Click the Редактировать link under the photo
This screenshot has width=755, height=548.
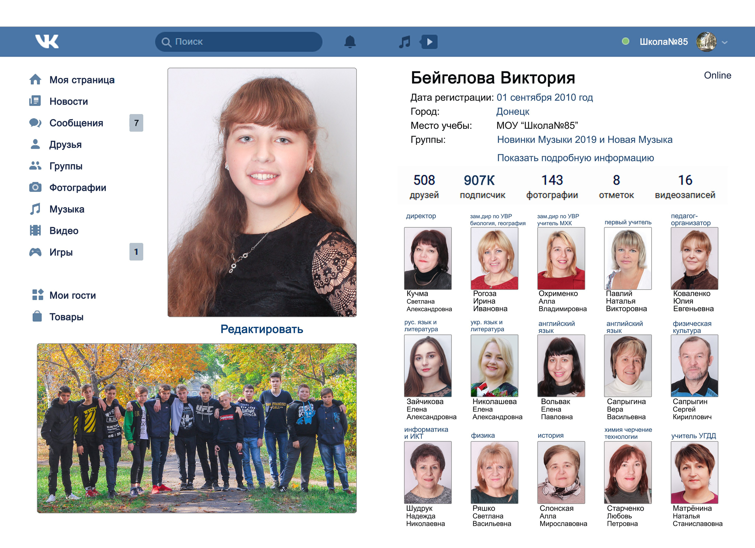[262, 329]
